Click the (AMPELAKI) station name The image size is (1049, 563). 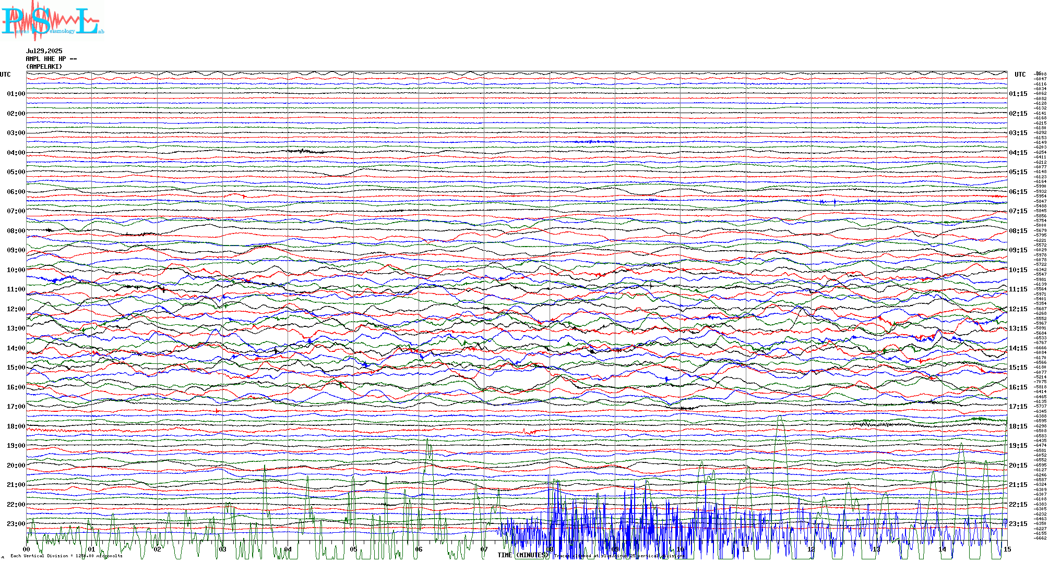point(44,67)
